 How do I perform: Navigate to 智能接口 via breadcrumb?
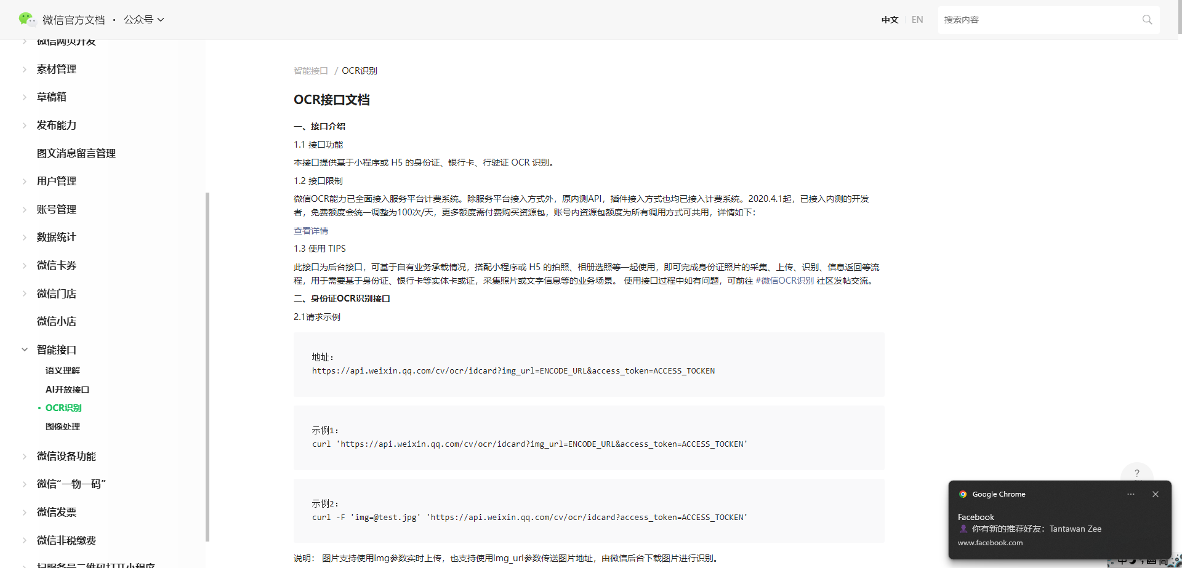(310, 70)
